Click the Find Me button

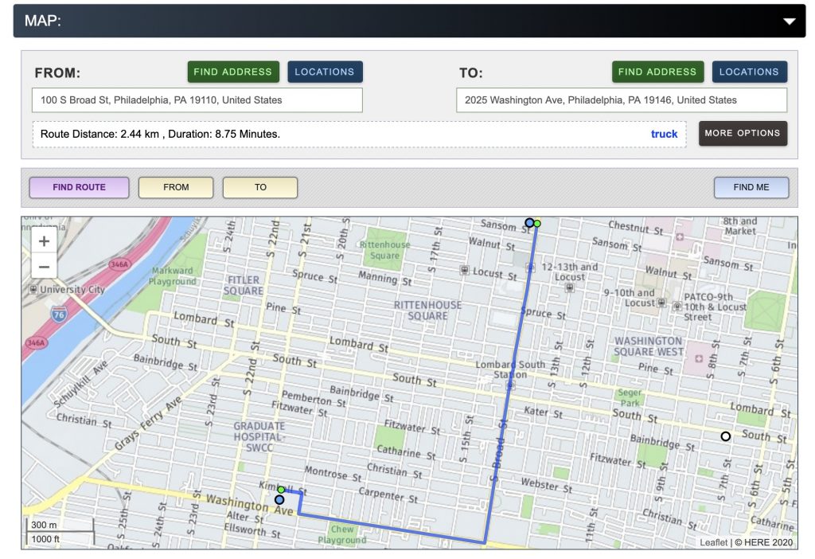[x=751, y=188]
